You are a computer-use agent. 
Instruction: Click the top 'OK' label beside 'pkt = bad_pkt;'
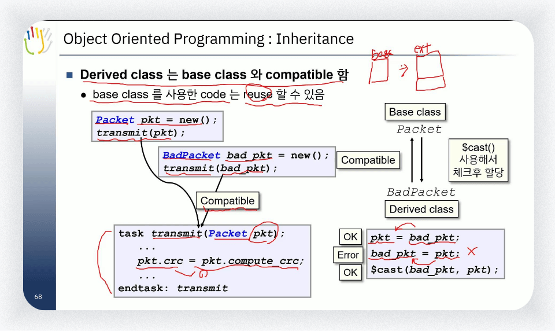[350, 237]
